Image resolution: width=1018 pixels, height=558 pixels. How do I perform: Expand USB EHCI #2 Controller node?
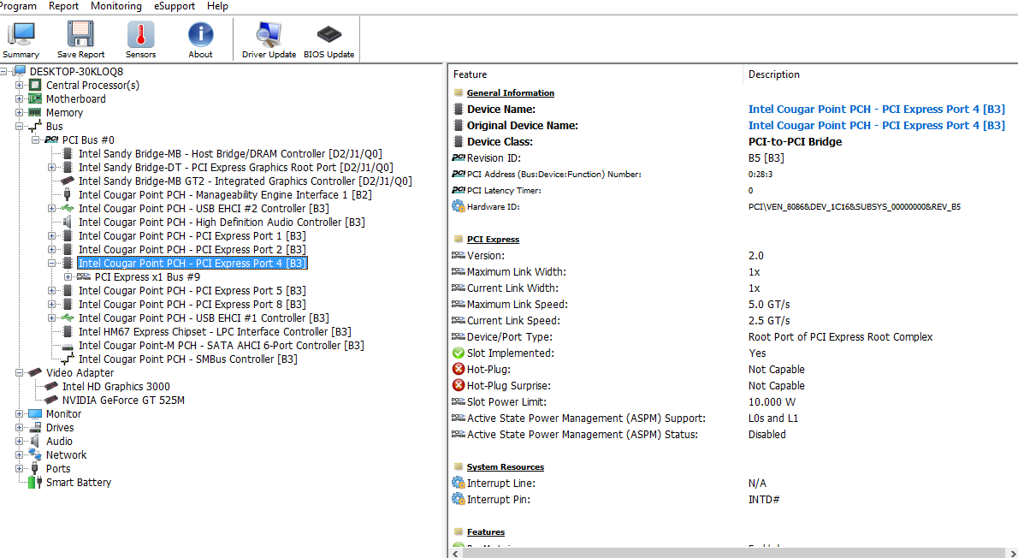click(x=52, y=209)
